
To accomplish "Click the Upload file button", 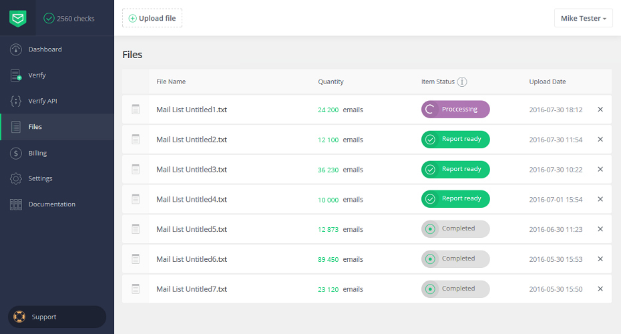I will tap(152, 18).
